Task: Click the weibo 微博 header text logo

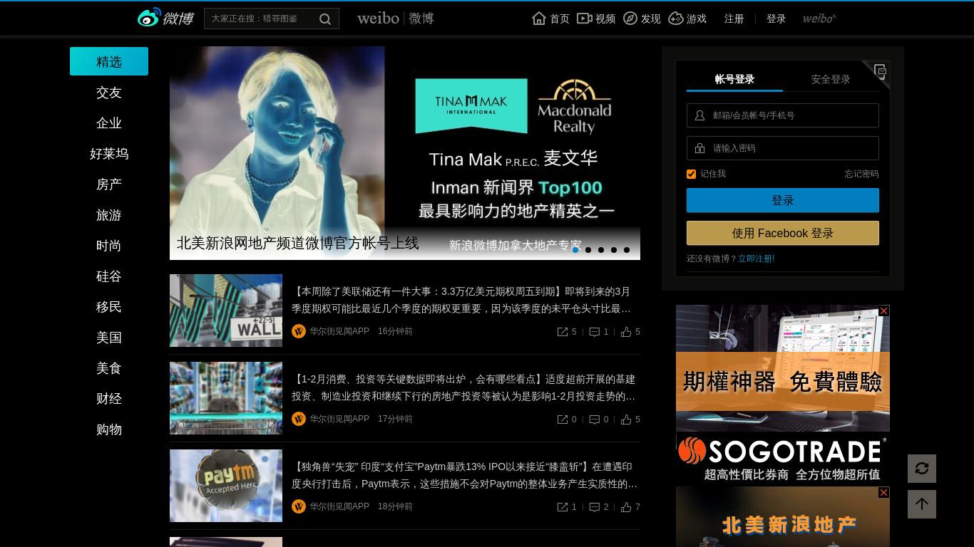Action: tap(396, 19)
